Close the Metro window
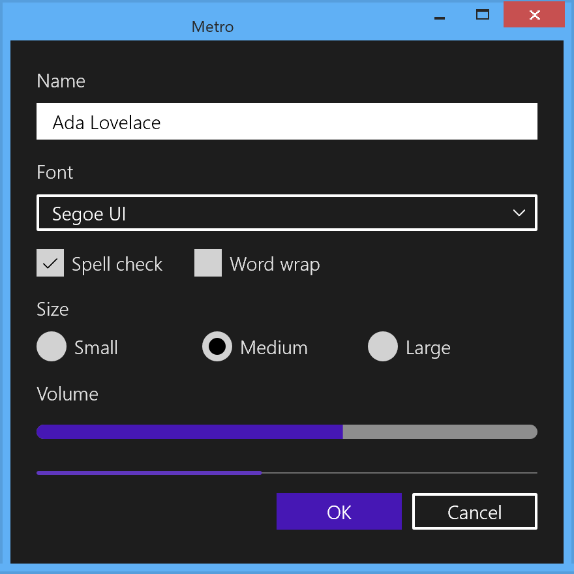The image size is (574, 574). point(534,14)
